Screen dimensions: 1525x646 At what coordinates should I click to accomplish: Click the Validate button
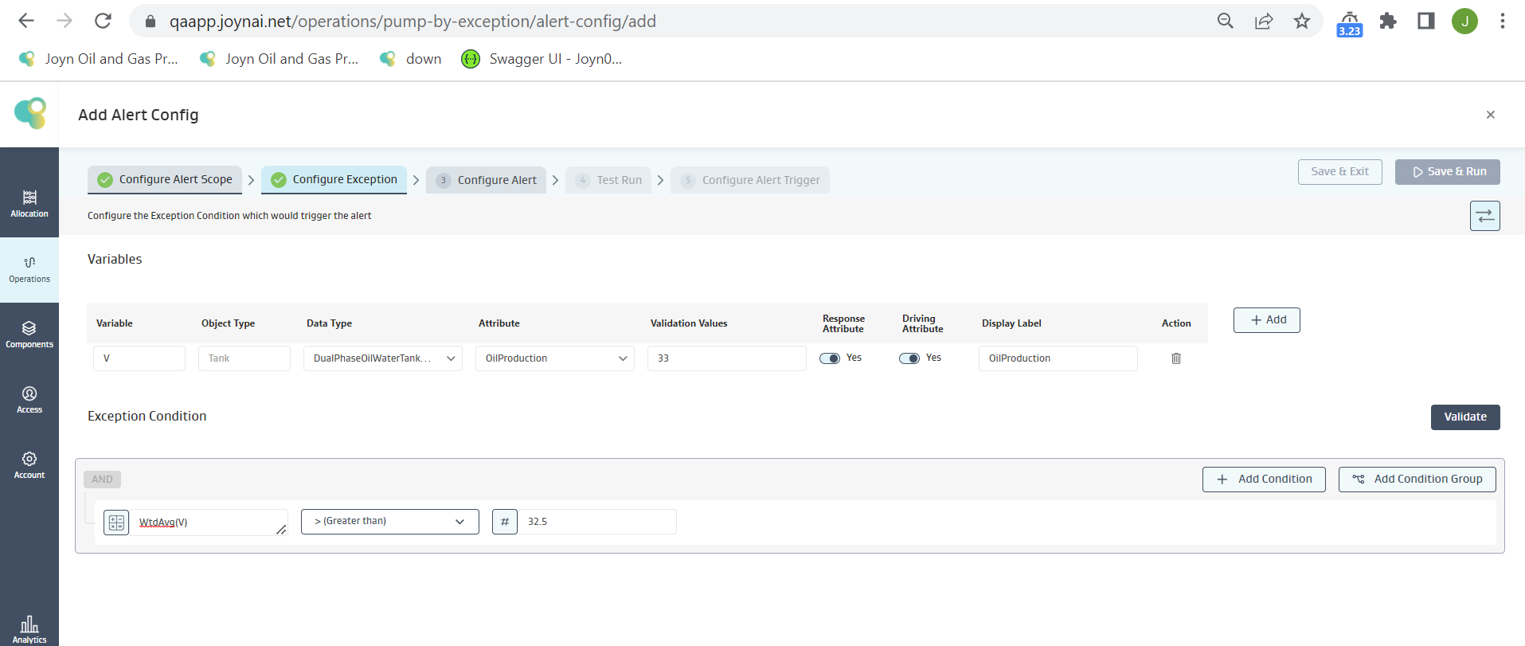pos(1464,417)
